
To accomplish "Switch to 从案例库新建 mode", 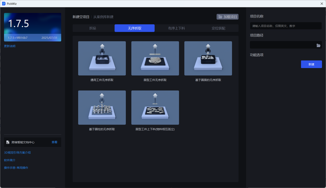I will tap(103, 17).
